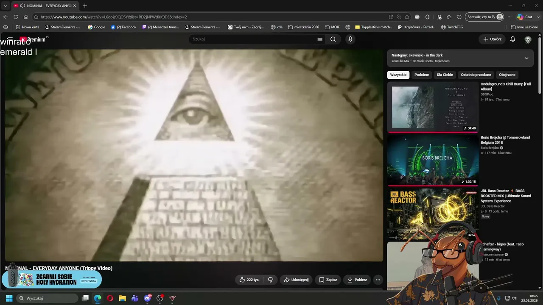This screenshot has width=543, height=305.
Task: Open File Explorer from the taskbar
Action: [122, 298]
